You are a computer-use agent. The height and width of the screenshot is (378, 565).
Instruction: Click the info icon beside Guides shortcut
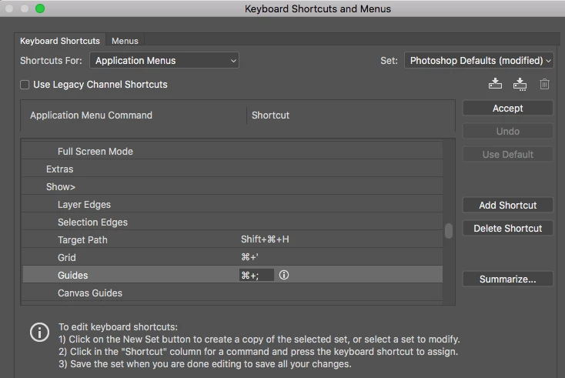pyautogui.click(x=284, y=275)
